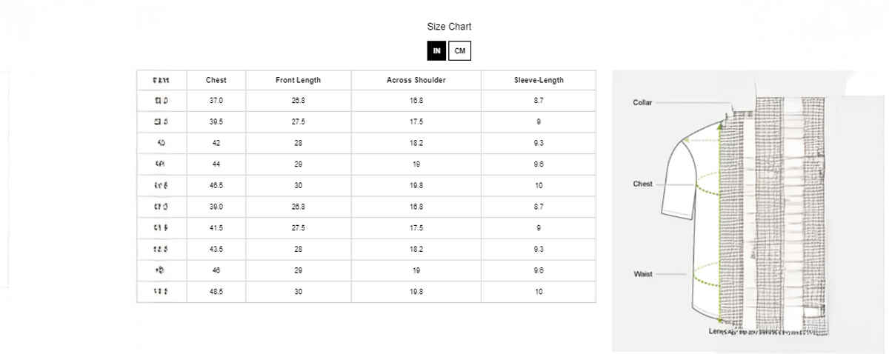Click the shirt sleeve in the diagram
This screenshot has width=889, height=354.
pos(682,181)
